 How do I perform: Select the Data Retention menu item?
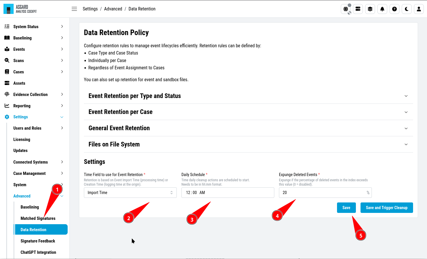(41, 229)
